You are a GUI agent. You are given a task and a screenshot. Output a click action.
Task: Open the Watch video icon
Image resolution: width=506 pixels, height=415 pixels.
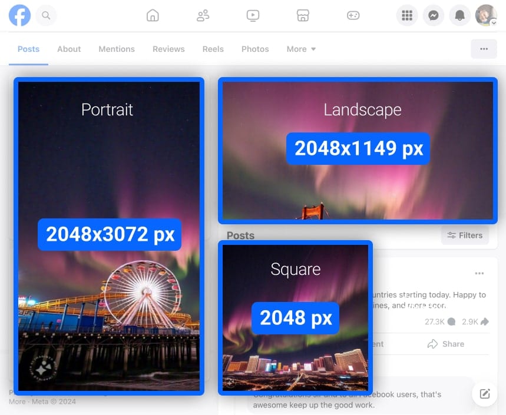253,16
